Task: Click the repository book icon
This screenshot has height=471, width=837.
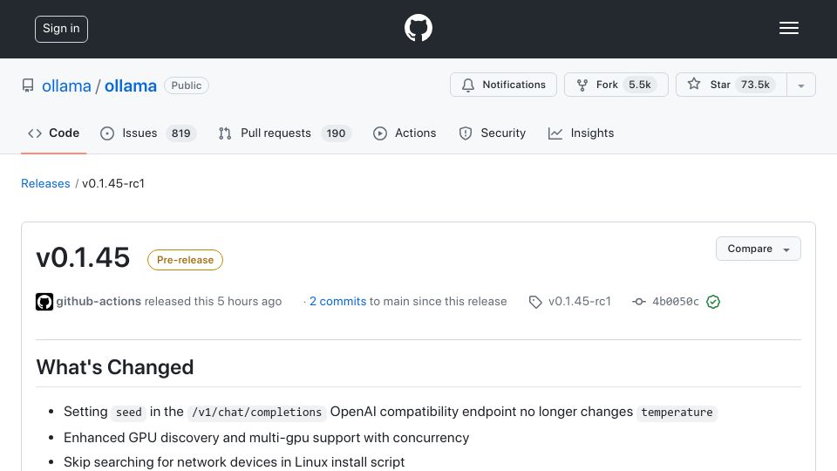Action: [x=28, y=85]
